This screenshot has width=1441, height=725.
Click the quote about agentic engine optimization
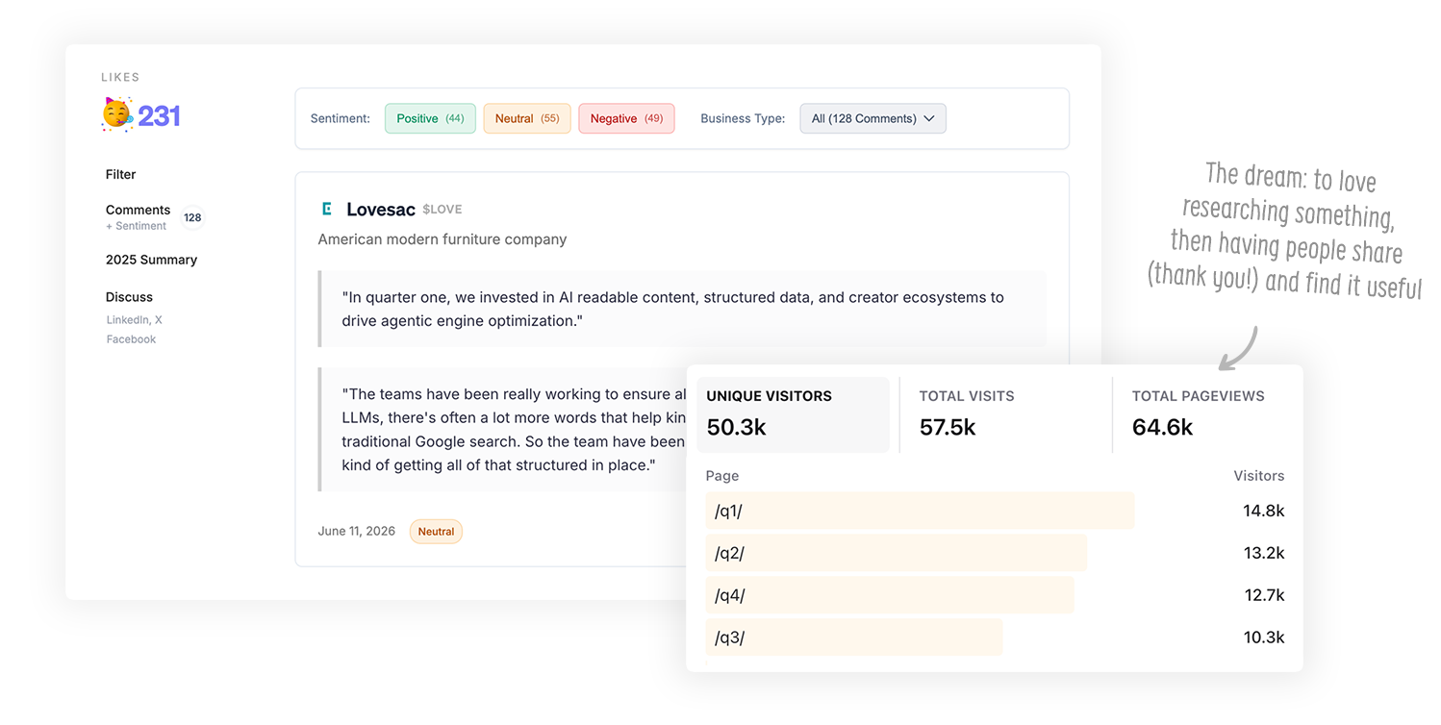(x=682, y=309)
